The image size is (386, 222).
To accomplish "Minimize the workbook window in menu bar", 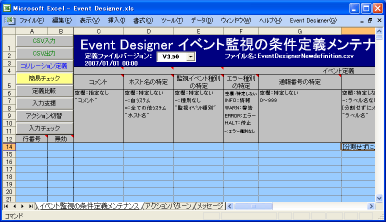I will [361, 20].
